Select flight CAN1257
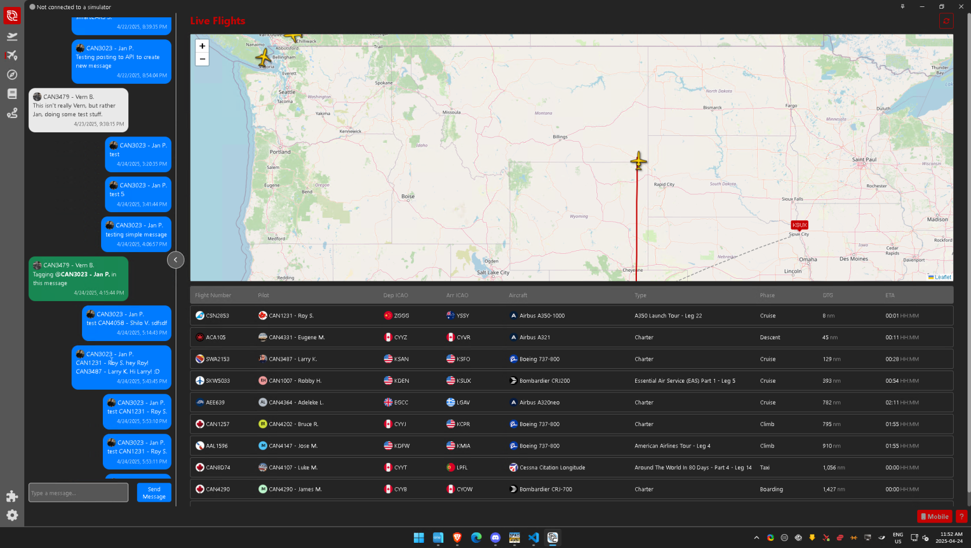This screenshot has width=971, height=548. [x=572, y=424]
